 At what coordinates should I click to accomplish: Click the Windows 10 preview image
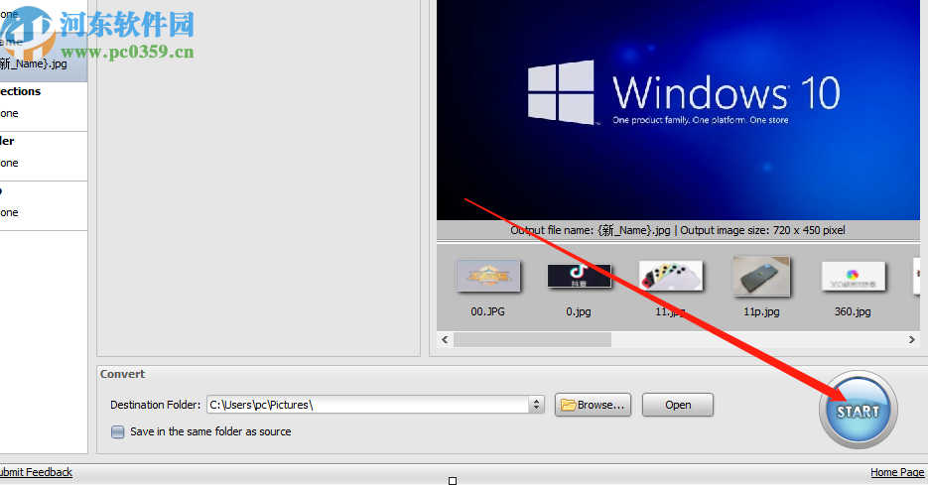[x=678, y=110]
